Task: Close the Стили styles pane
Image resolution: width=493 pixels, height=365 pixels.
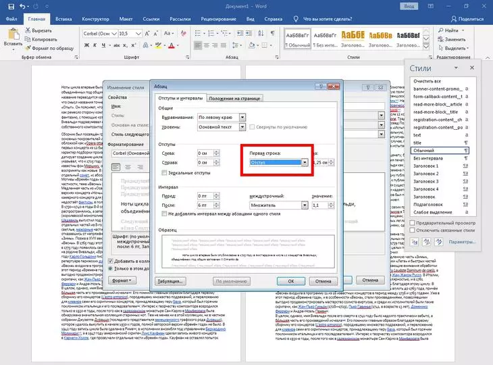Action: [x=472, y=68]
